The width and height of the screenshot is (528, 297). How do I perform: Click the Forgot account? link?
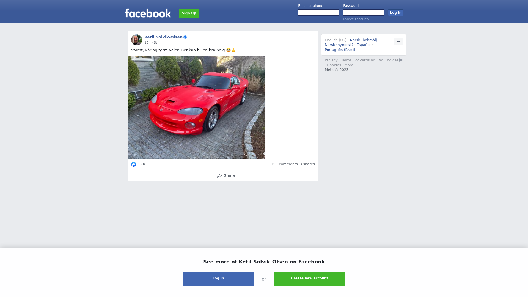click(356, 19)
